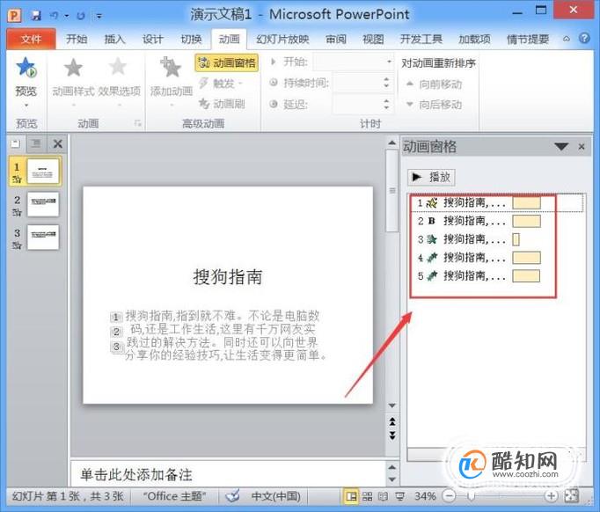
Task: Switch to the outline view tab
Action: 36,144
